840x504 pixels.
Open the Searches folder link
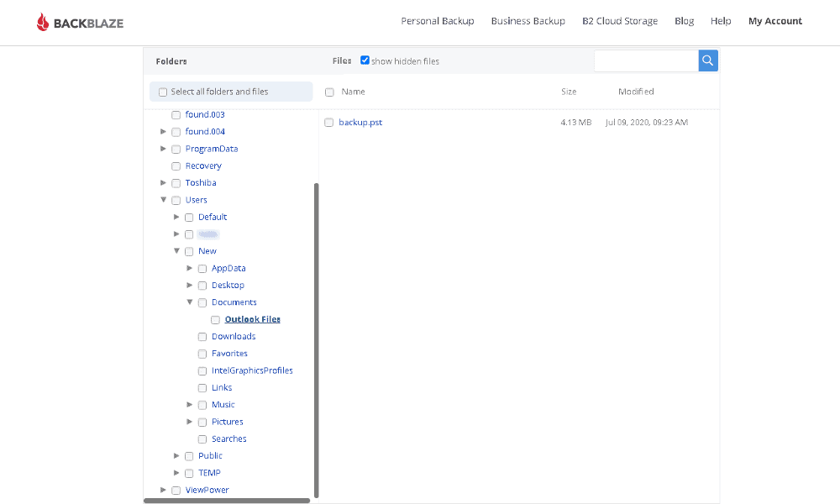228,438
